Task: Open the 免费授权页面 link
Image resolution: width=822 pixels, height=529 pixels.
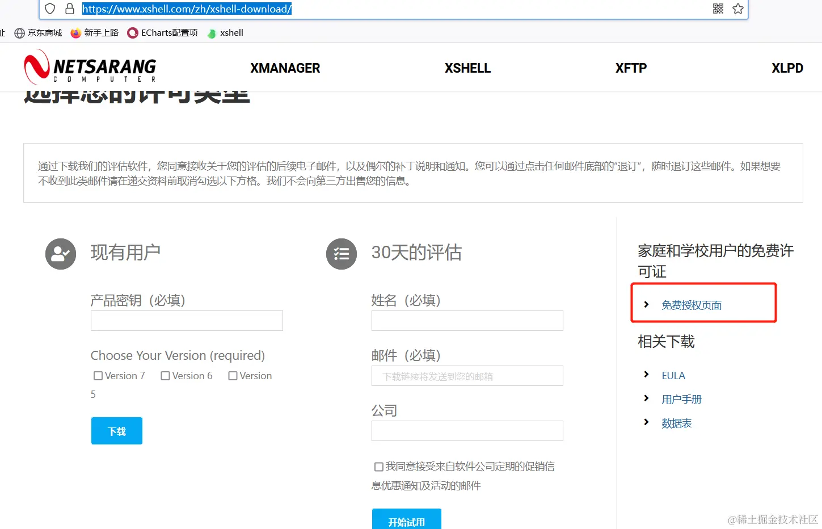Action: [x=692, y=305]
